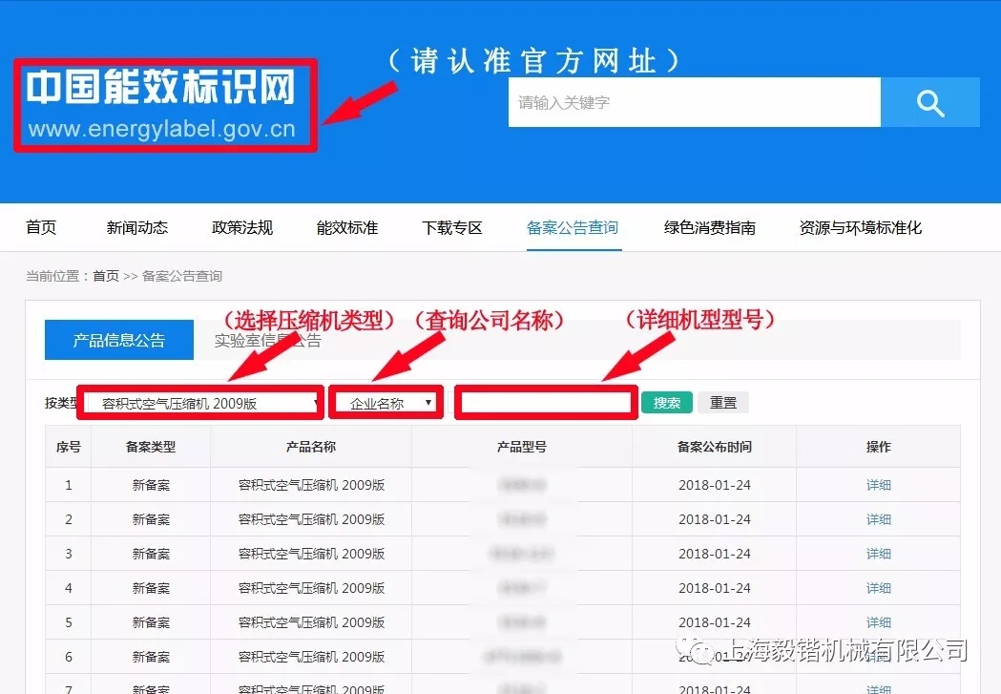Open the 新闻动态 menu item

click(136, 227)
